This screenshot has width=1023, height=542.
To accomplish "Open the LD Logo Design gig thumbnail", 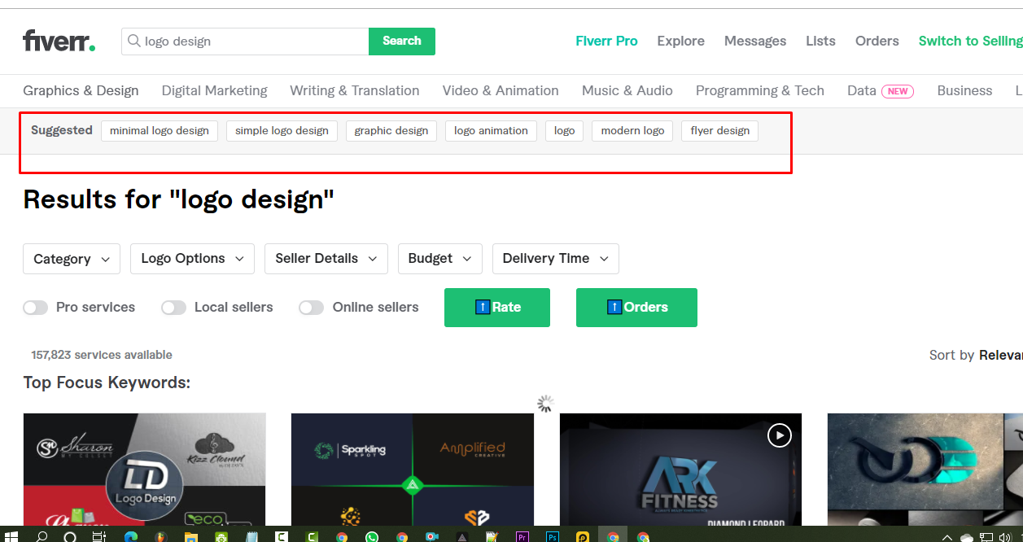I will pos(144,470).
